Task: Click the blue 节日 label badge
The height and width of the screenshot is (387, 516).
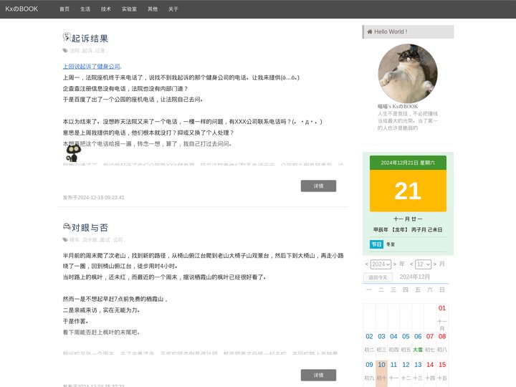Action: (x=376, y=244)
